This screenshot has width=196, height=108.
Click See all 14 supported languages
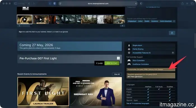[x=138, y=103]
